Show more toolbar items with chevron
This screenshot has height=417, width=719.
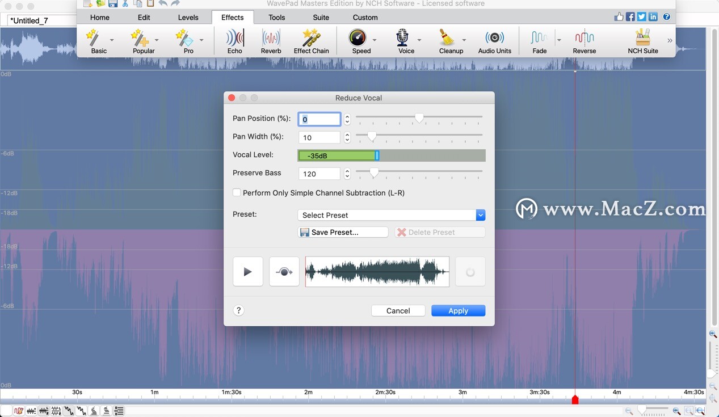point(670,40)
